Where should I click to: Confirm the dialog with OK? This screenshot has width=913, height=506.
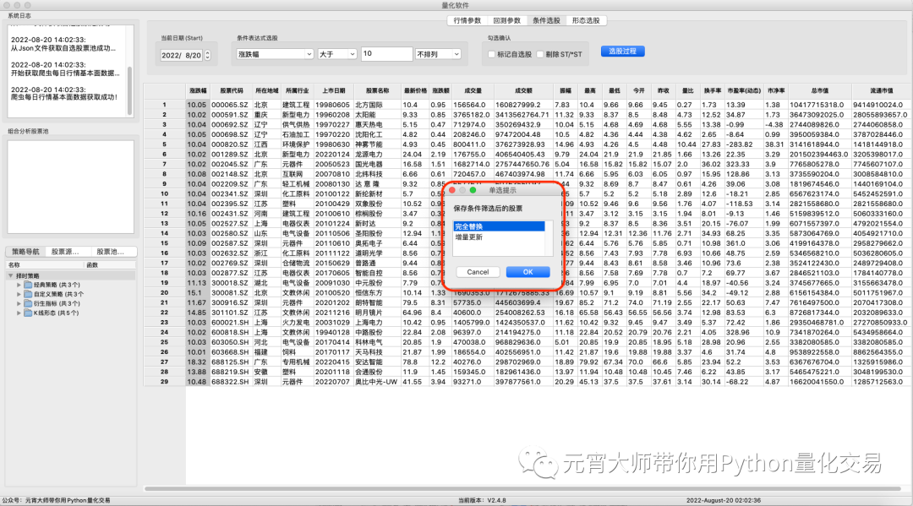(528, 272)
